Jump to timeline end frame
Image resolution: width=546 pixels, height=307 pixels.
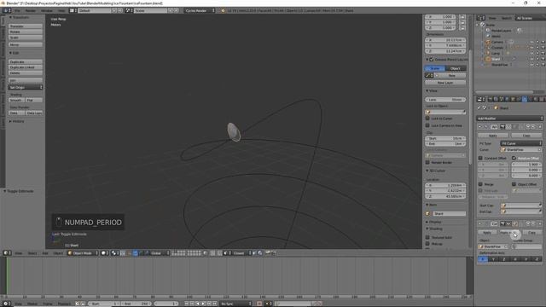pyautogui.click(x=215, y=304)
